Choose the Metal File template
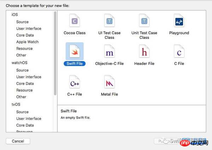This screenshot has height=150, width=212. tap(110, 86)
